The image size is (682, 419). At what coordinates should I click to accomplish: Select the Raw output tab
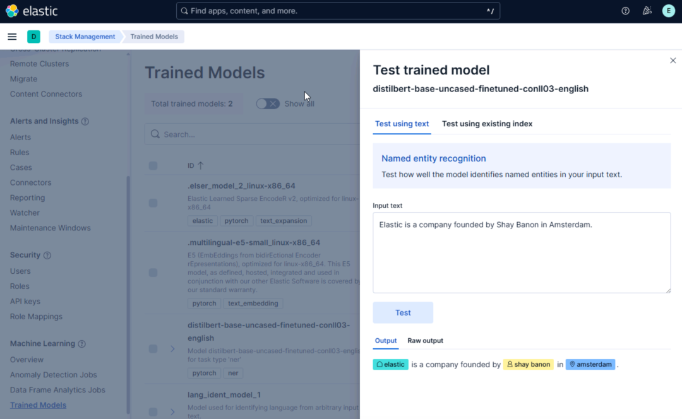point(426,340)
